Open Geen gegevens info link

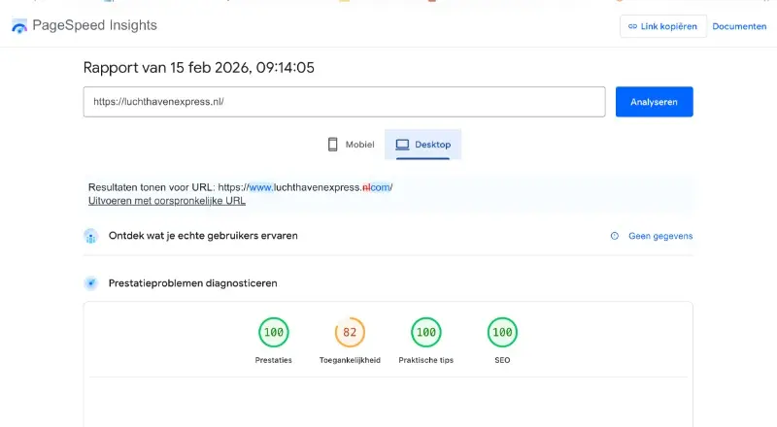(660, 236)
